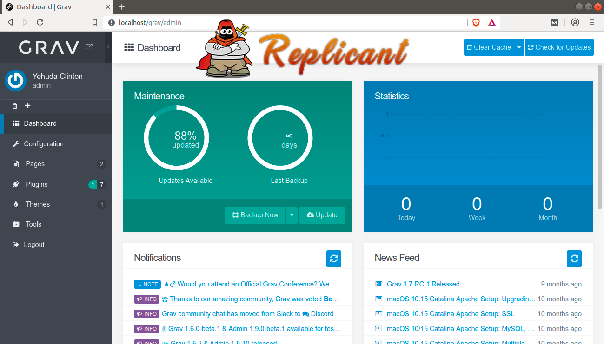
Task: Open Catalina Apache Setup: MySQL news
Action: click(461, 329)
